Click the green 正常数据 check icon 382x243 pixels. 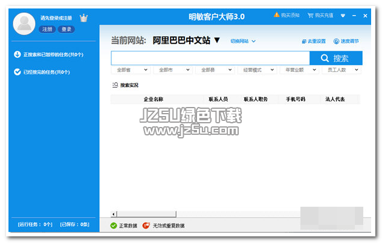click(114, 225)
